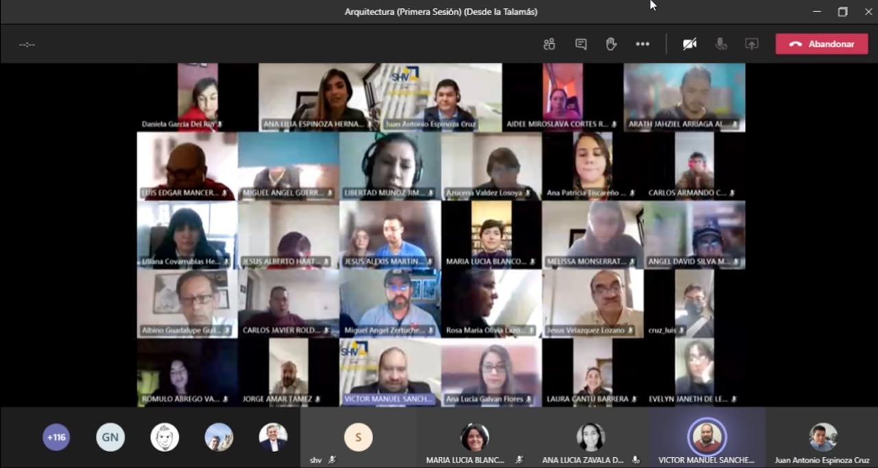Select the Jesus Velazquez Lozano video tile

point(593,302)
